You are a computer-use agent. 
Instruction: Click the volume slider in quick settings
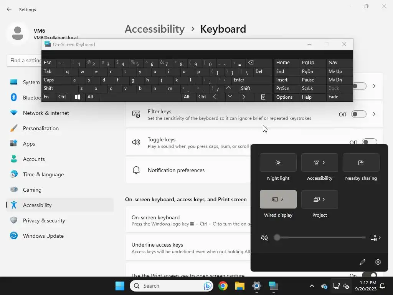320,237
